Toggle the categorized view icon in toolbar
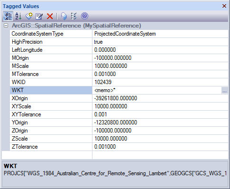The width and height of the screenshot is (230, 189). click(x=8, y=16)
